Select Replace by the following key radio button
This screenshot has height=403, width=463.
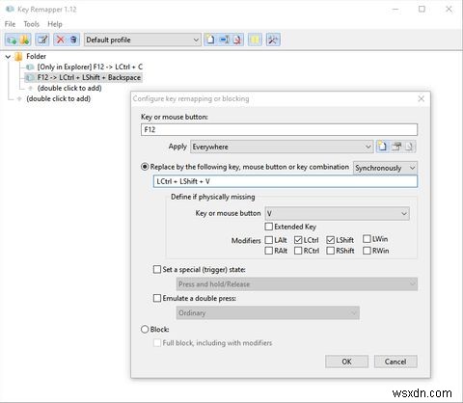[x=145, y=167]
